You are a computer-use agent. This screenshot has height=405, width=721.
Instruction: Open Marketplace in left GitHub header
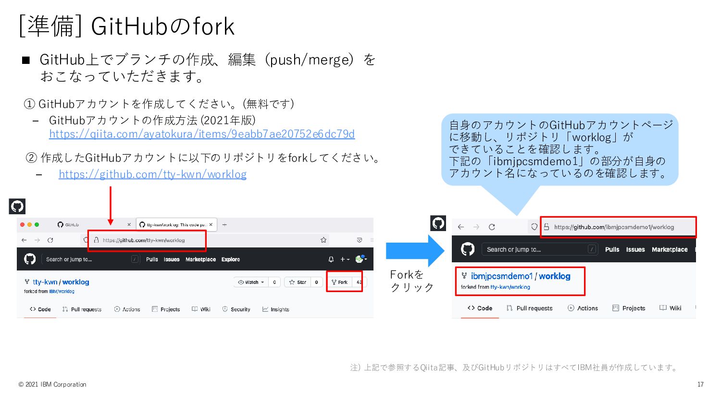pos(200,259)
